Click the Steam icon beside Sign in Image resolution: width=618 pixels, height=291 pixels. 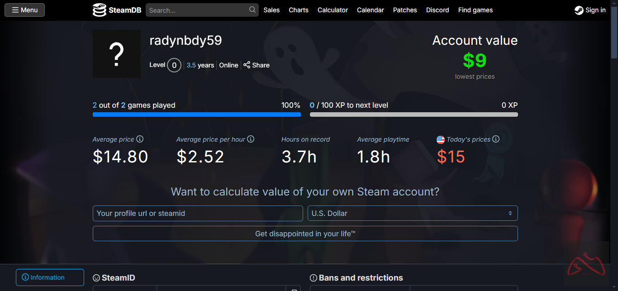579,10
